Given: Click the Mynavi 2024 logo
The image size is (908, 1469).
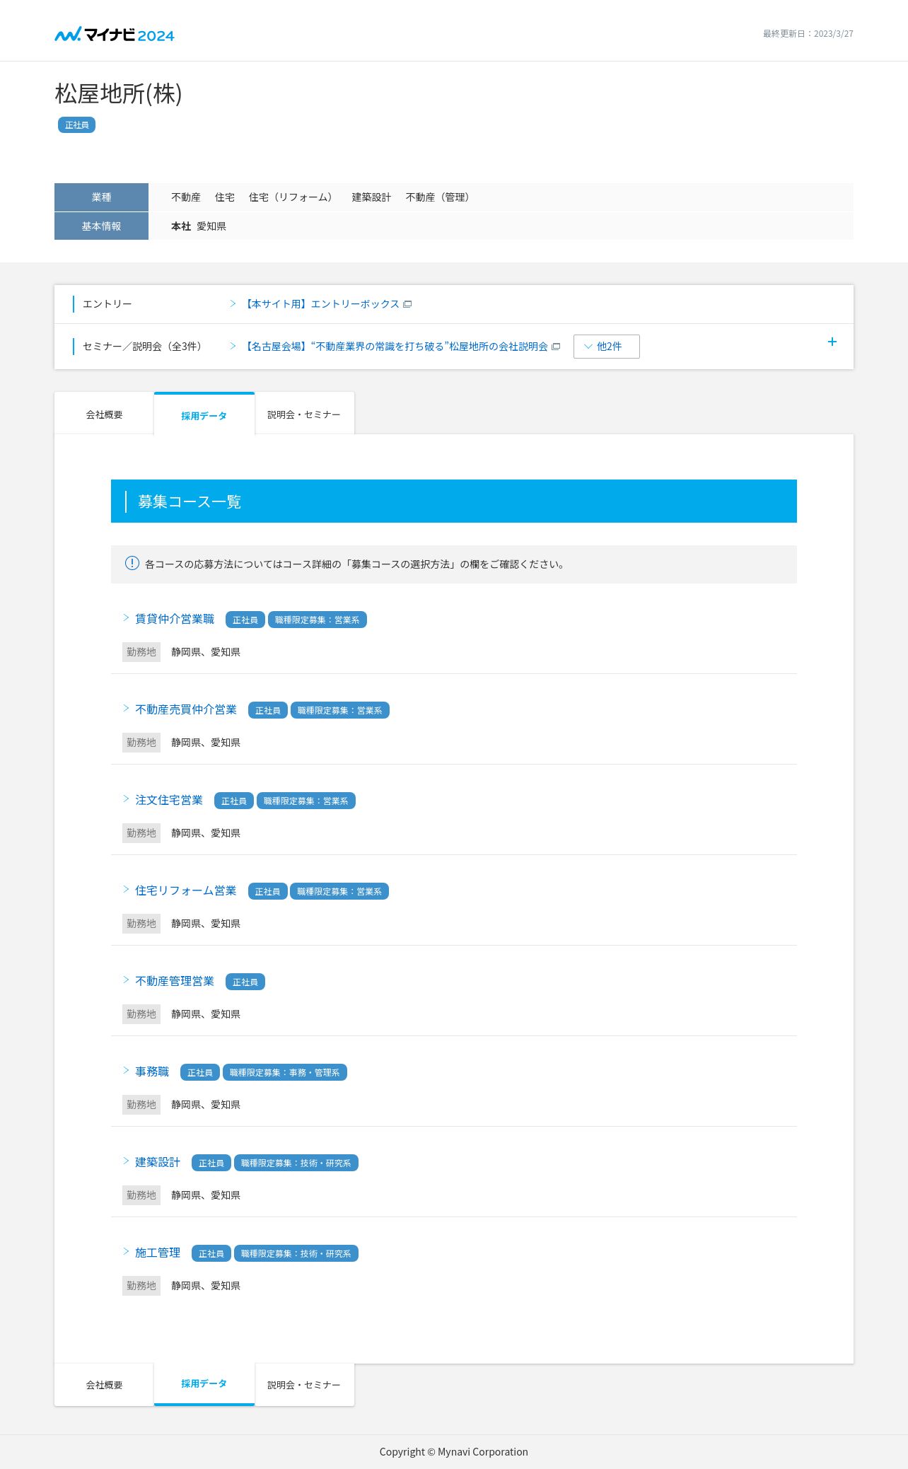Looking at the screenshot, I should tap(115, 35).
